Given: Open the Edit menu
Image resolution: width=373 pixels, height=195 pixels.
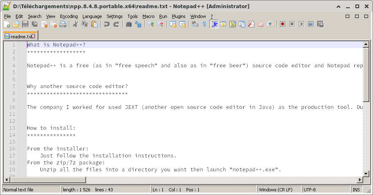Looking at the screenshot, I should (19, 16).
